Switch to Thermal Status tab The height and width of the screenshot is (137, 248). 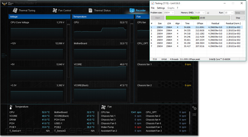100,10
